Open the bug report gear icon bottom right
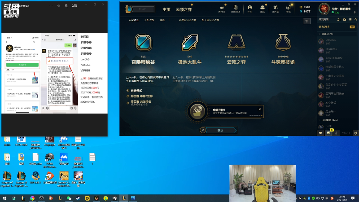 [355, 133]
